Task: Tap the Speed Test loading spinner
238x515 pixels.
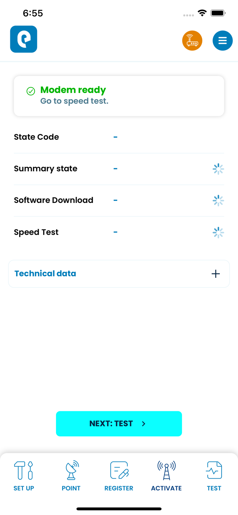Action: coord(218,232)
